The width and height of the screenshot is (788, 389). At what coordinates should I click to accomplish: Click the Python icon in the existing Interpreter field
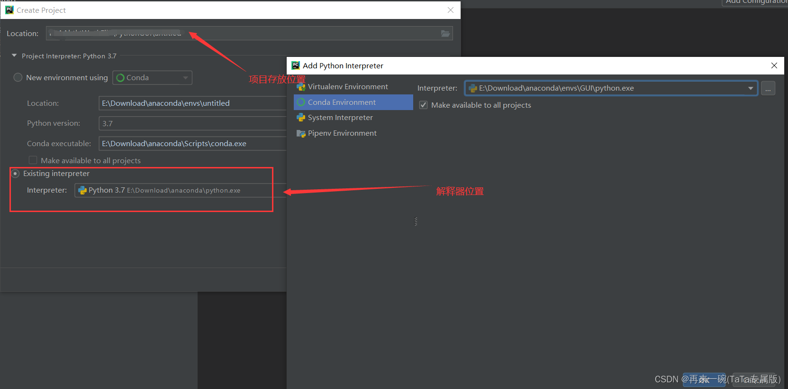82,190
